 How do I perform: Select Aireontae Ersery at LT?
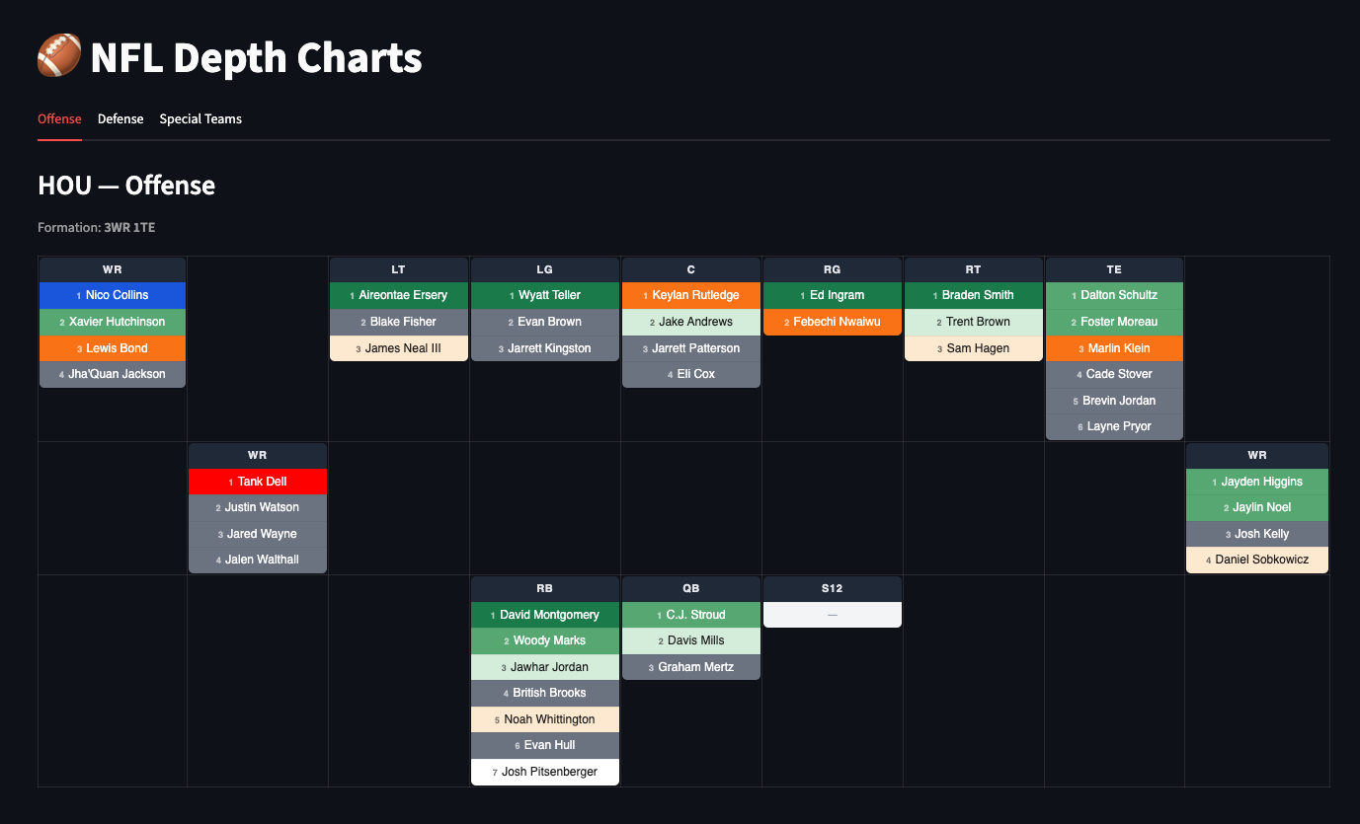[x=399, y=295]
